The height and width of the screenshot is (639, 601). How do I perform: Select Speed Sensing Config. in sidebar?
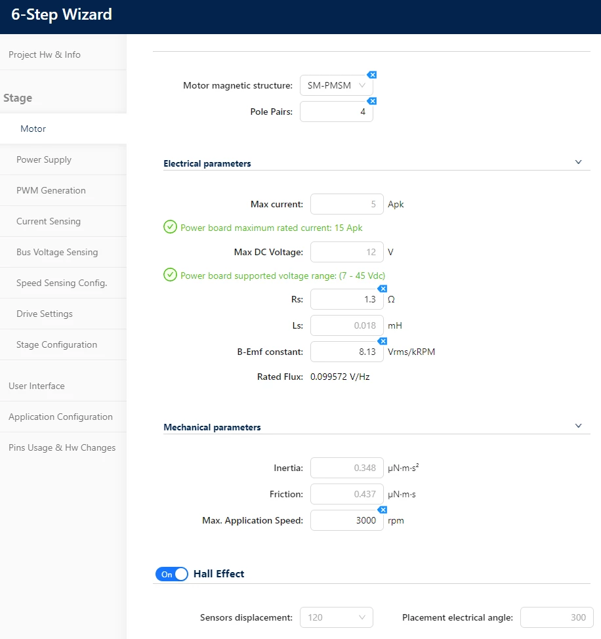point(63,283)
